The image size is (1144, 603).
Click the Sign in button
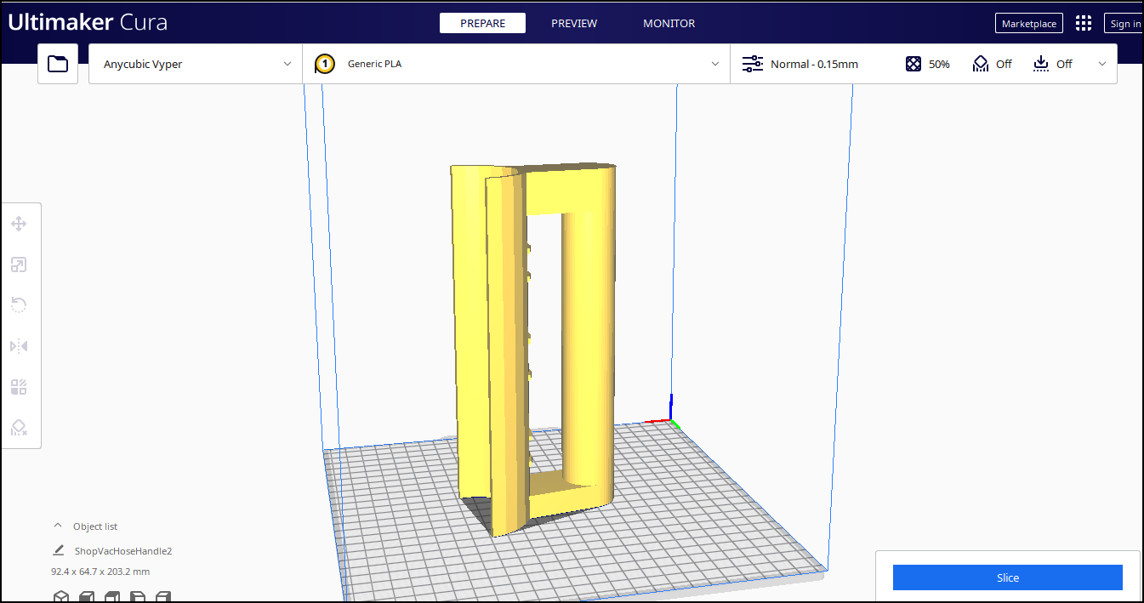1124,23
